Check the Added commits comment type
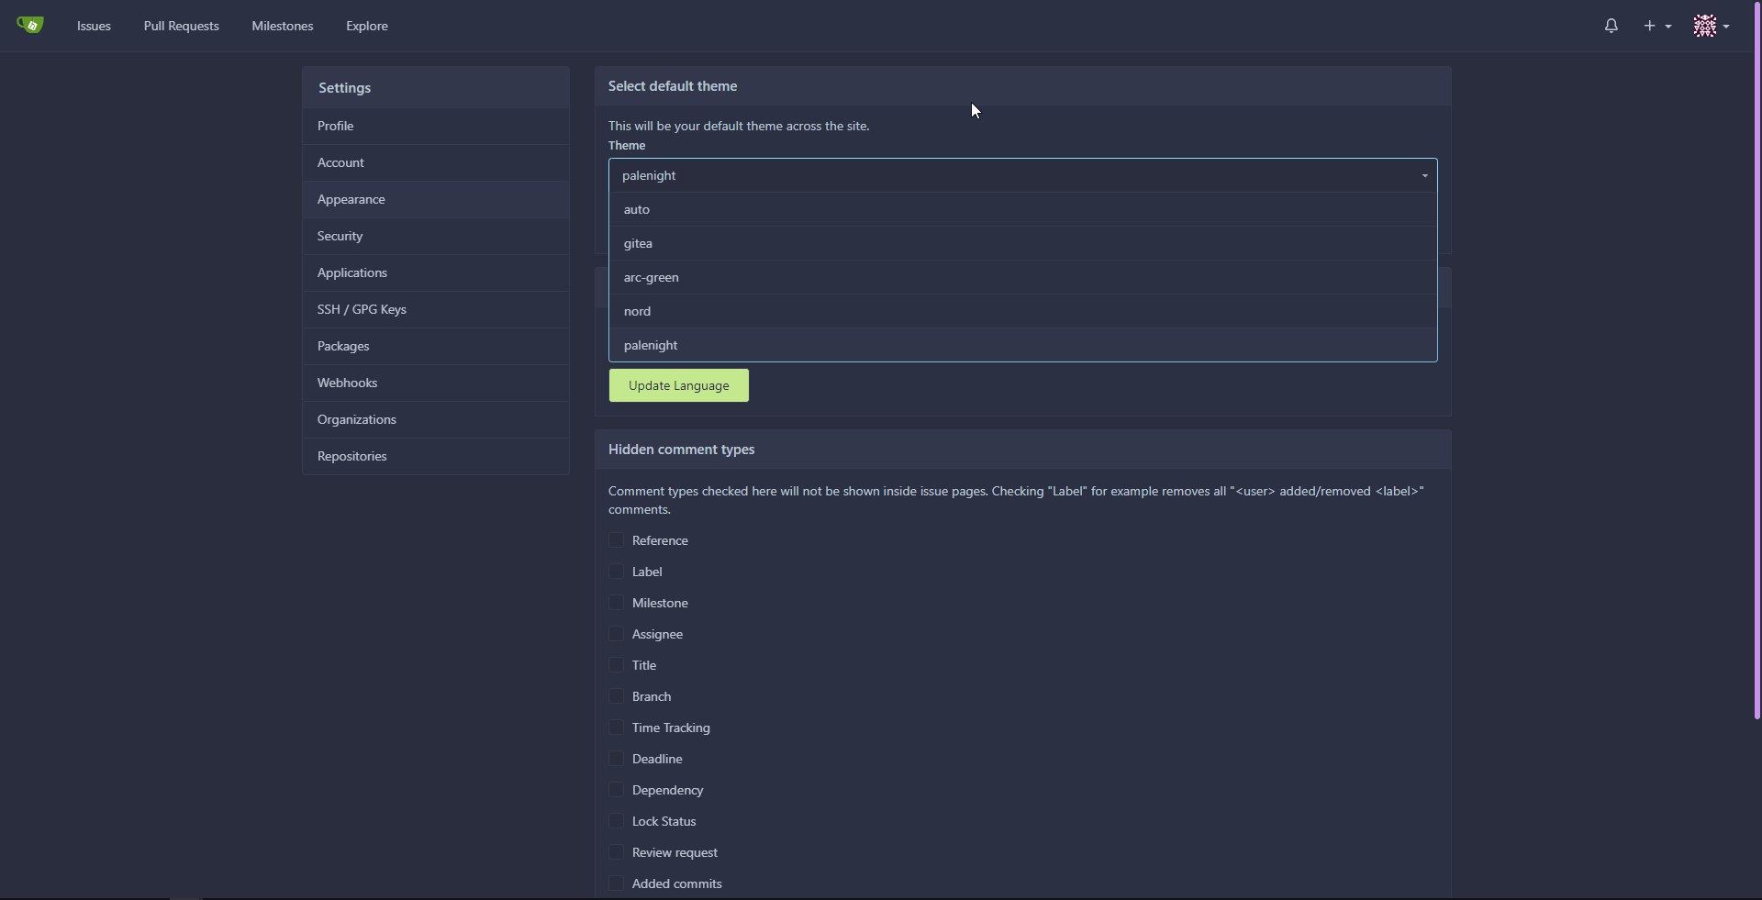 tap(616, 883)
